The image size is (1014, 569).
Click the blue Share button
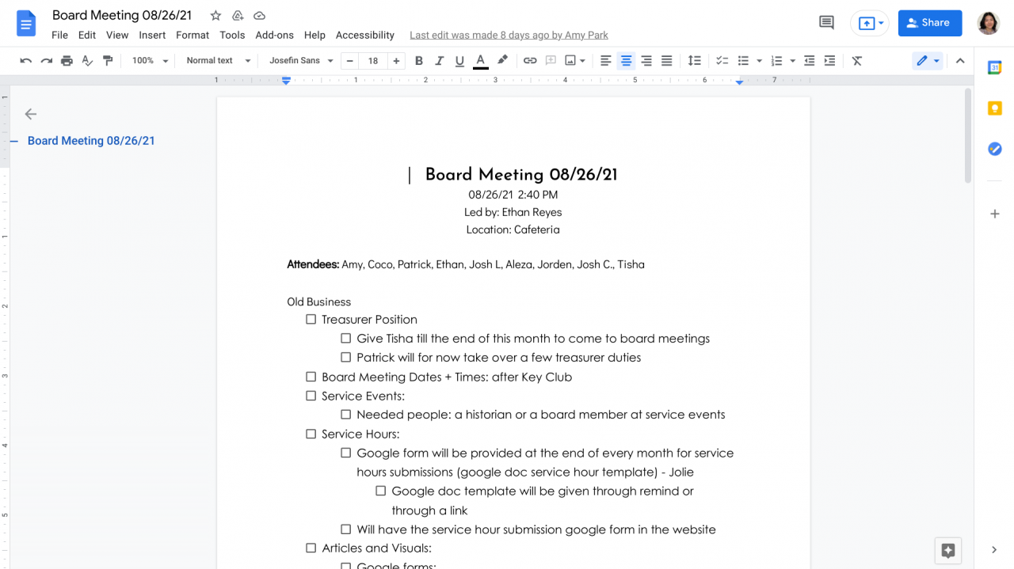click(x=930, y=23)
